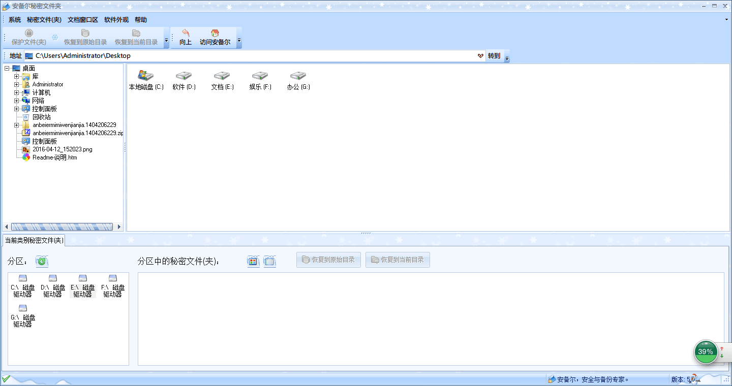Switch secret files to large icon view
The image size is (732, 386).
253,261
